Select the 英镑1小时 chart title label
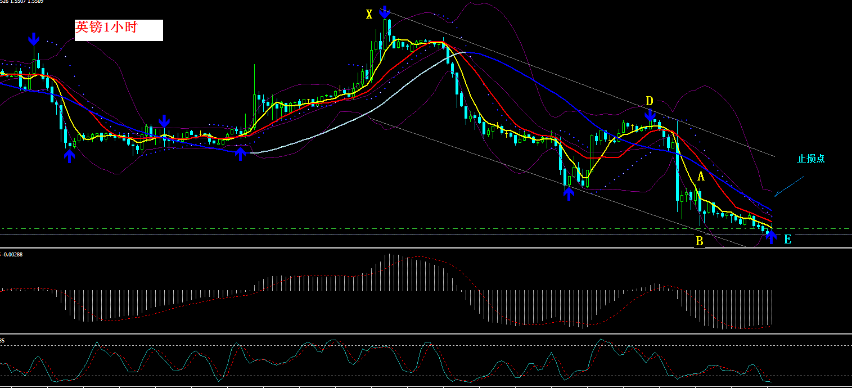Viewport: 852px width, 388px height. (x=119, y=30)
